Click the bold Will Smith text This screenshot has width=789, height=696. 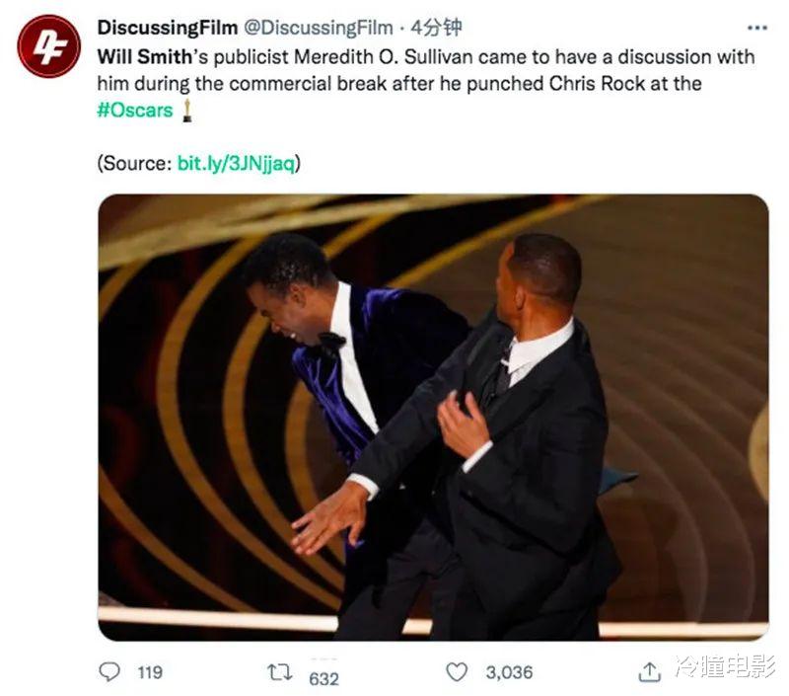tap(144, 57)
